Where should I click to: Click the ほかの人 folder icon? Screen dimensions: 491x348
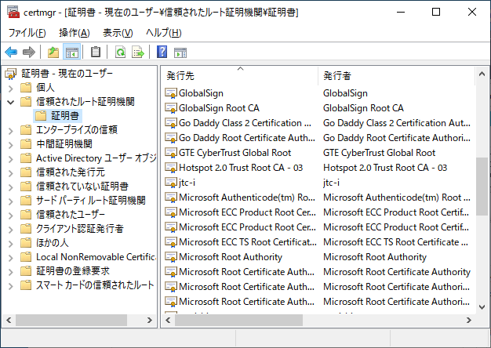coord(26,242)
